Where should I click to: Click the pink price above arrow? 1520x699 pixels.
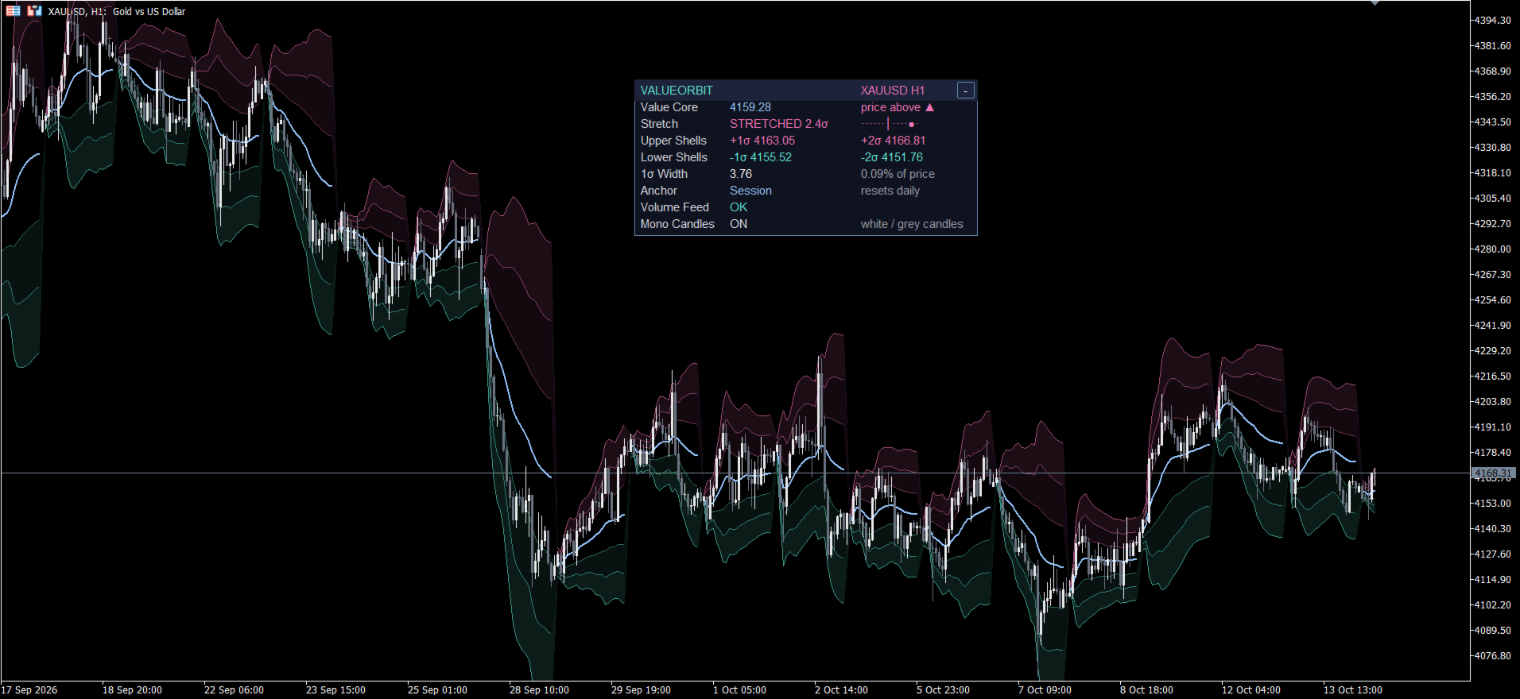(x=929, y=107)
